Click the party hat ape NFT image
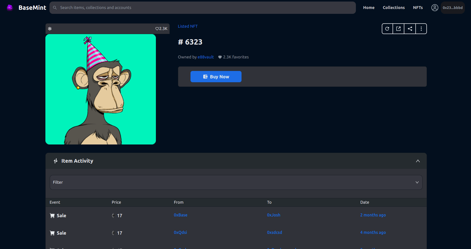Viewport: 471px width, 249px height. click(x=101, y=89)
